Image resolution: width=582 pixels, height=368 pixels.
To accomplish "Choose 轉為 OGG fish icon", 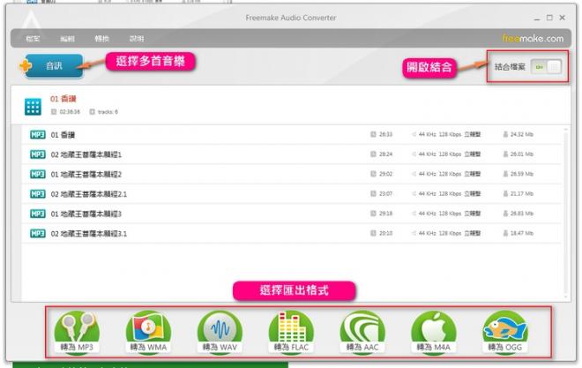I will [505, 332].
